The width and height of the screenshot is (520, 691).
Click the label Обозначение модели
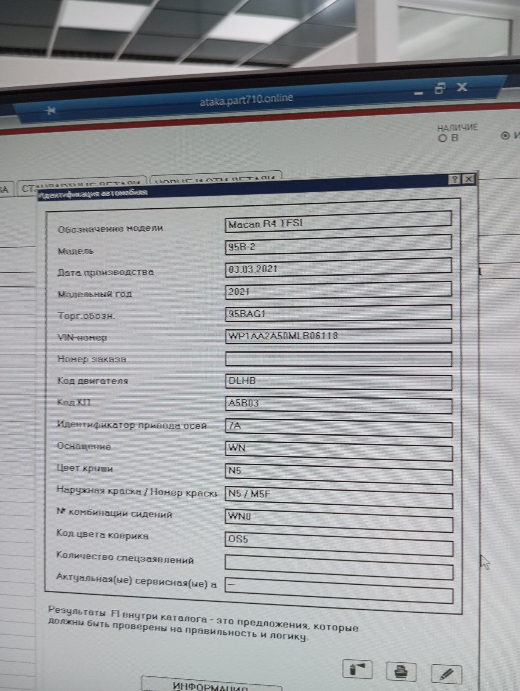tap(110, 228)
